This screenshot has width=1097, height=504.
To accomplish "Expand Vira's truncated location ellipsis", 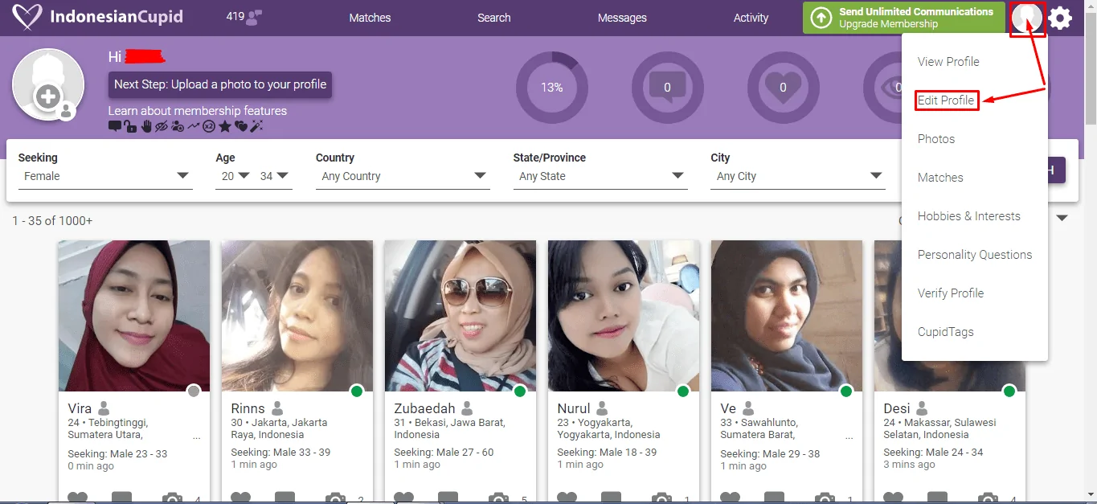I will click(x=197, y=437).
